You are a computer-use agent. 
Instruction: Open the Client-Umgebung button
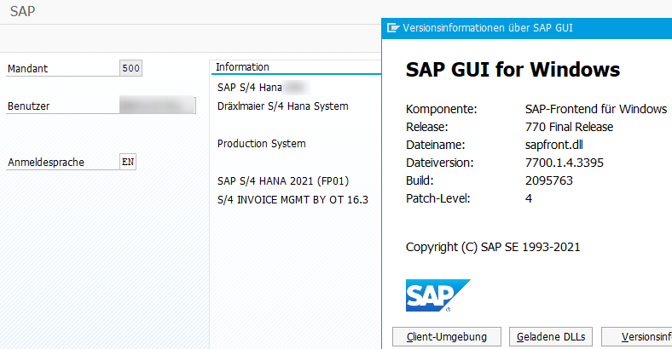446,336
